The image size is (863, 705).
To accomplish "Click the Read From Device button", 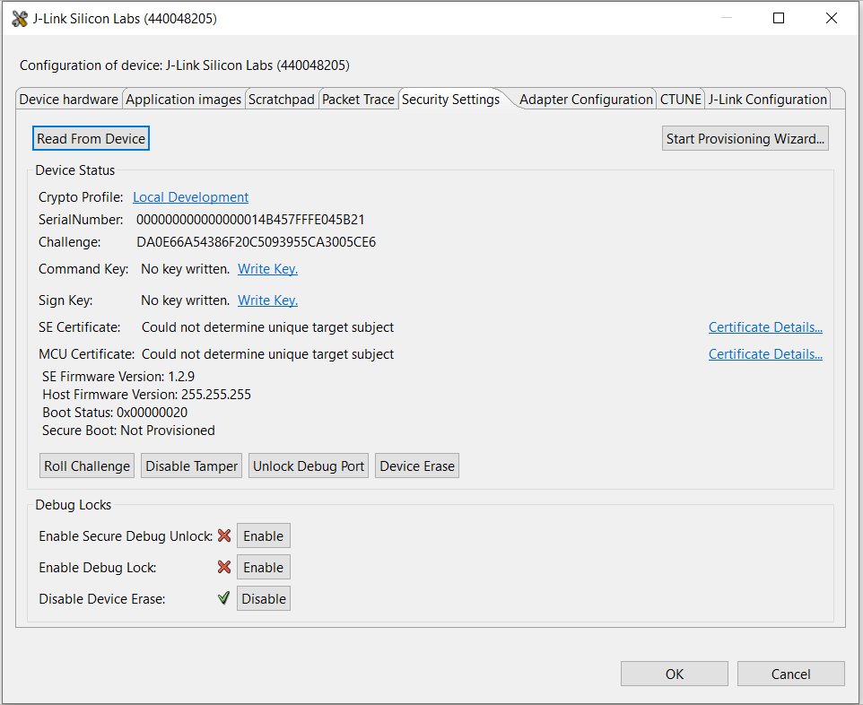I will pos(91,138).
